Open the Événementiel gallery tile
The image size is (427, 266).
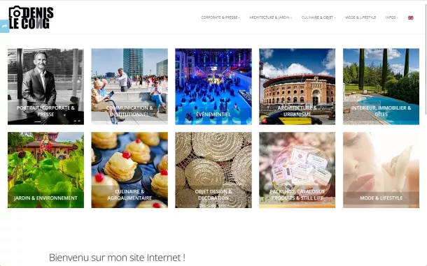click(x=213, y=87)
